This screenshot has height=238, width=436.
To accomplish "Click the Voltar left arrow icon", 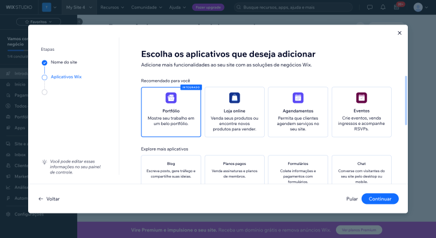I will (41, 199).
